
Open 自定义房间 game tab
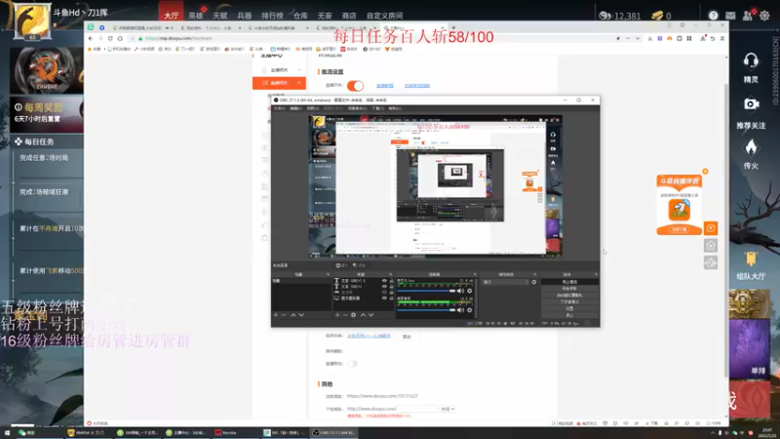[x=384, y=16]
